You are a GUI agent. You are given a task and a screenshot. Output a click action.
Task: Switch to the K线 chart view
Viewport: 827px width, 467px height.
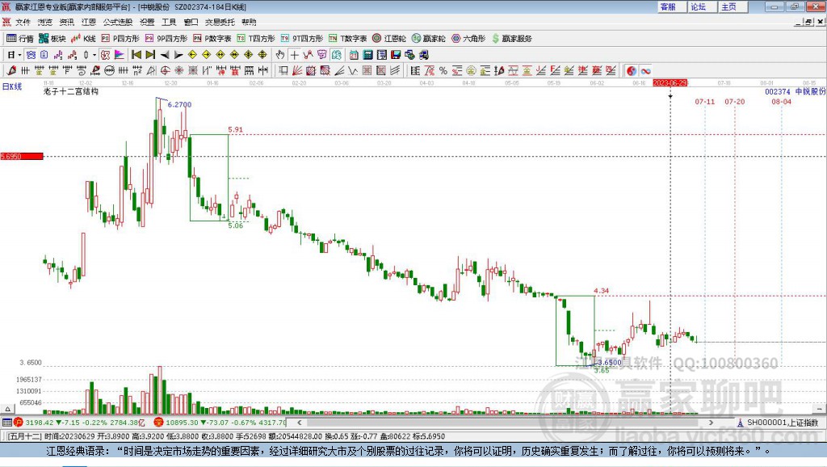point(83,39)
